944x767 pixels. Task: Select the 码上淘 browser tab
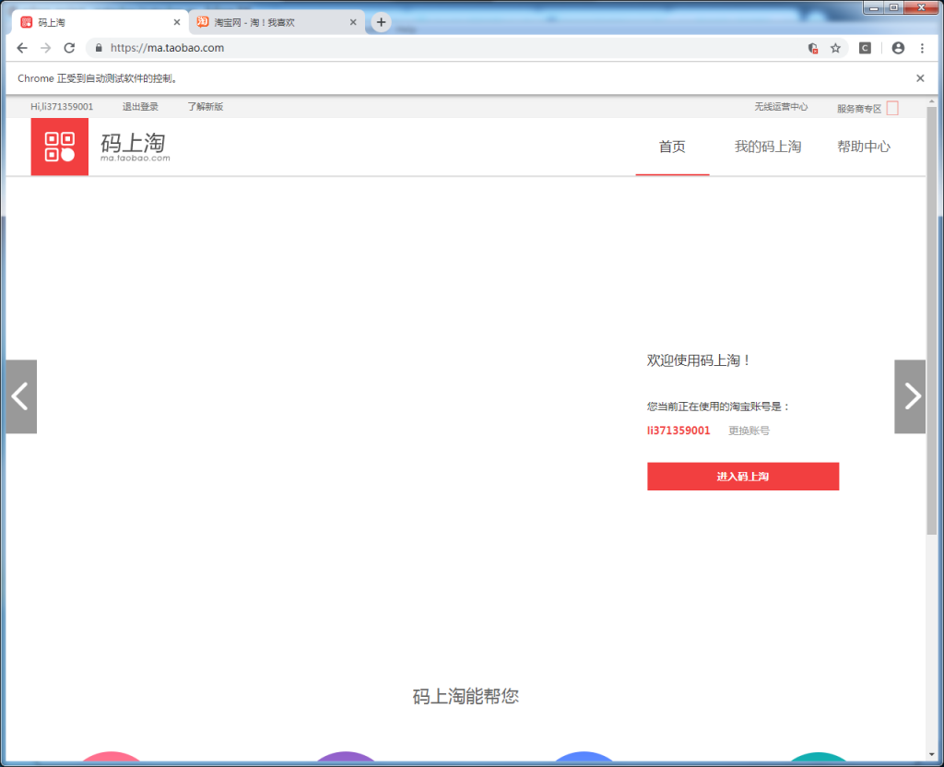(x=100, y=22)
